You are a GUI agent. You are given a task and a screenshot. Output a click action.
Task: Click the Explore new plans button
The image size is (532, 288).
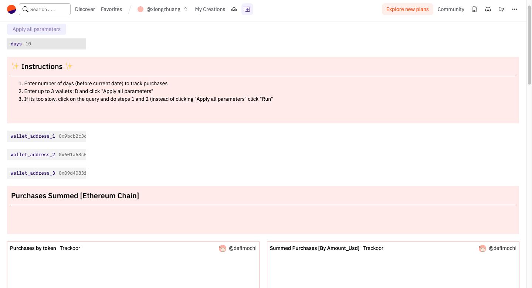pos(407,9)
